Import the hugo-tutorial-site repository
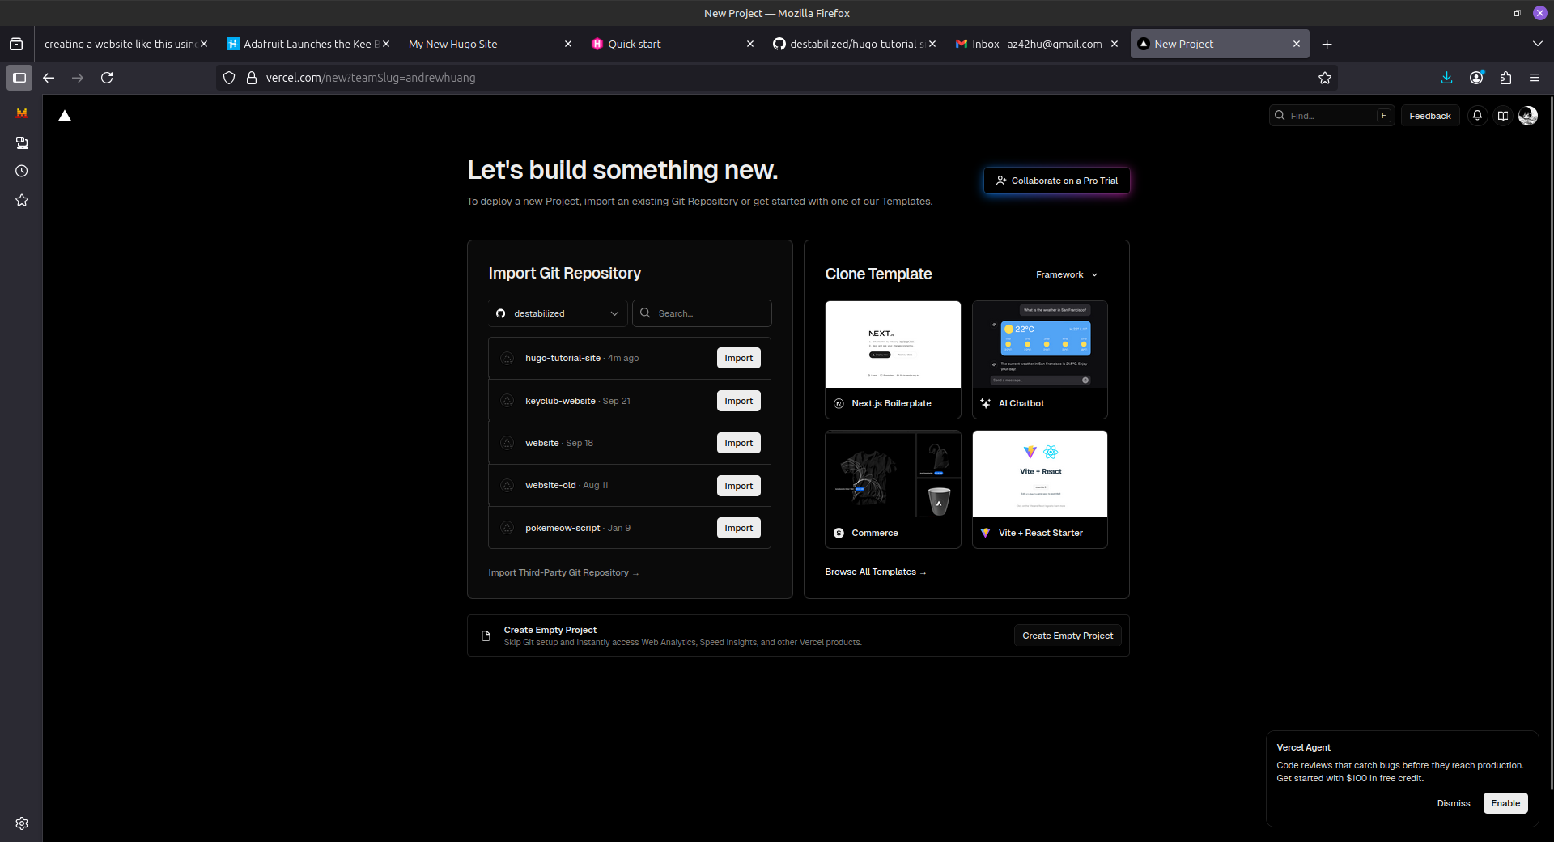This screenshot has height=842, width=1554. (738, 358)
